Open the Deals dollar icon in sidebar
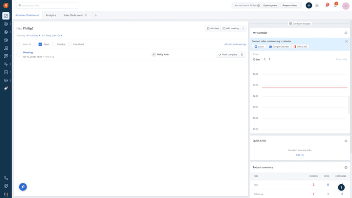The height and width of the screenshot is (198, 352). [x=6, y=32]
